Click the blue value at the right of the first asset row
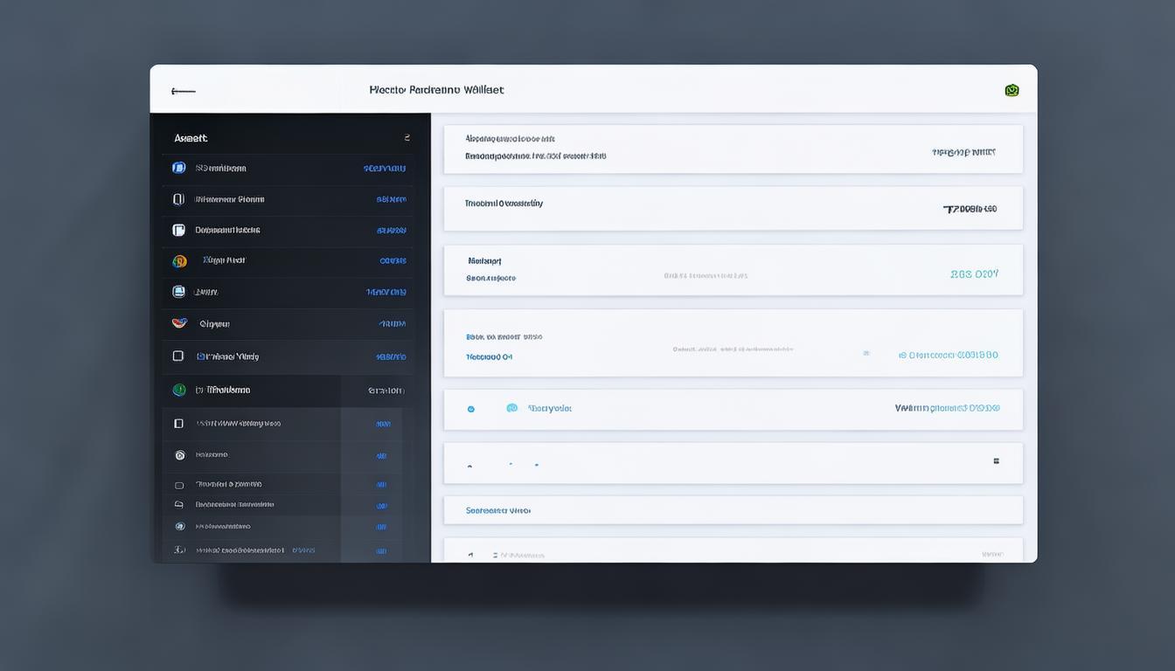Viewport: 1175px width, 671px height. click(x=385, y=169)
